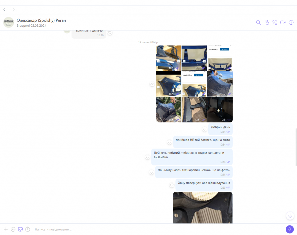Open search in conversation
The height and width of the screenshot is (235, 297).
pos(258,22)
